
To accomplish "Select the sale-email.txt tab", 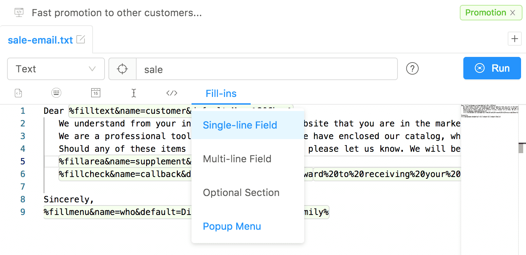I will [x=46, y=40].
